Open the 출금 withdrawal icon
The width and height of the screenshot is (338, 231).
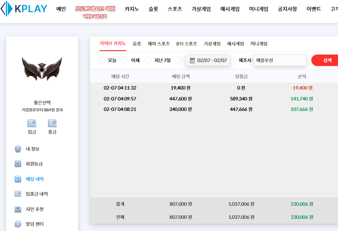pos(52,123)
